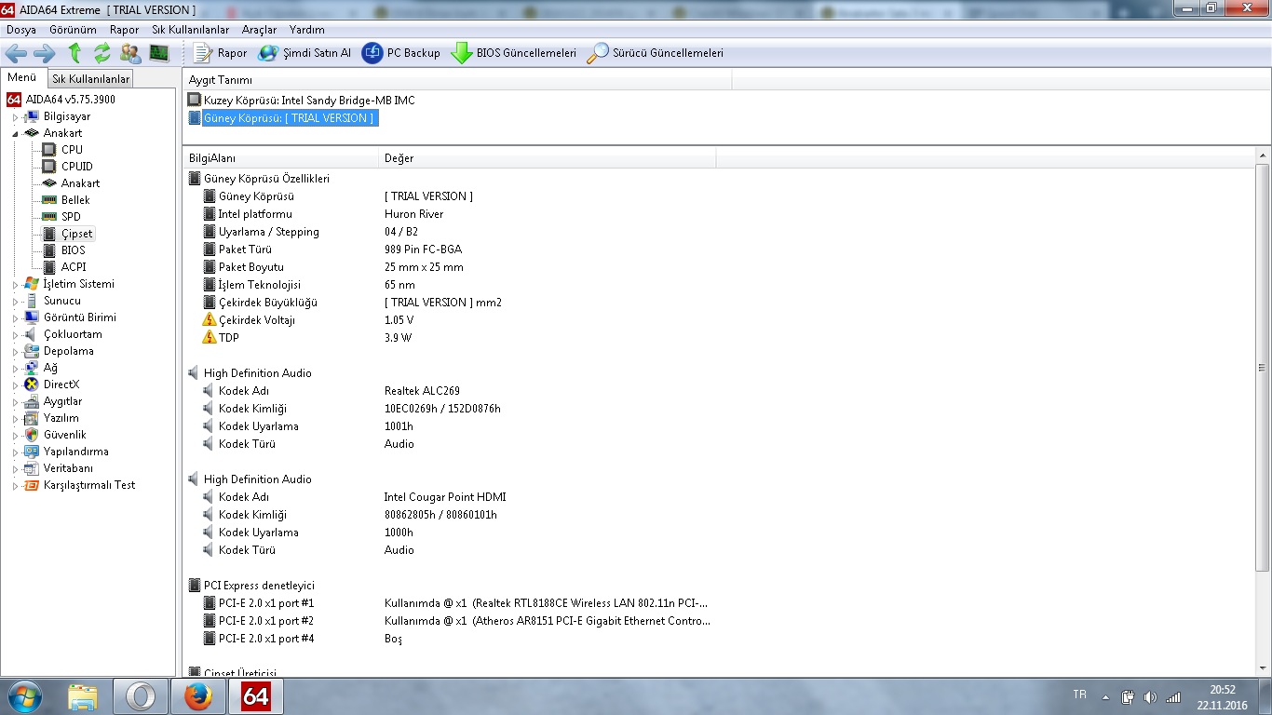This screenshot has width=1272, height=715.
Task: Click the Rapor toolbar button with page icon
Action: (x=221, y=53)
